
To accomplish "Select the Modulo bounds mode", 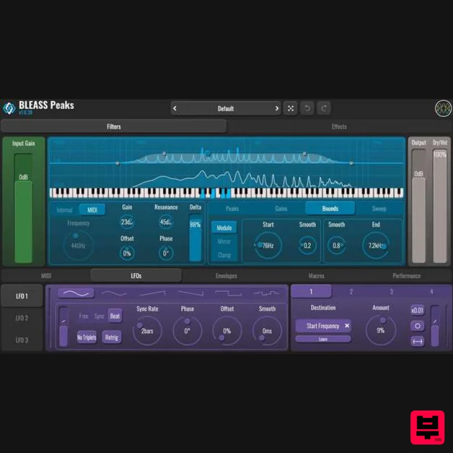I will 224,228.
